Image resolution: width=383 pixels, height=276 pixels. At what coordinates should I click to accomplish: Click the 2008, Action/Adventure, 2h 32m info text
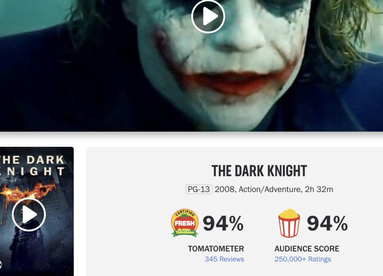click(274, 189)
